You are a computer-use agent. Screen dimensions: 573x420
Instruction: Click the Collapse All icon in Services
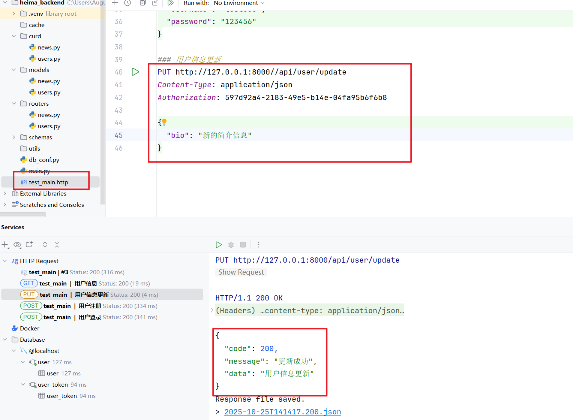[x=57, y=245]
